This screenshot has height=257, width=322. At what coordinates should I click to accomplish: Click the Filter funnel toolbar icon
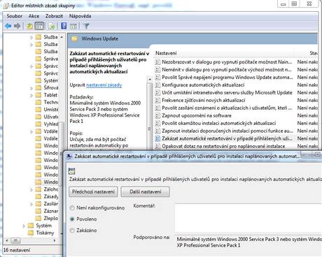point(86,26)
